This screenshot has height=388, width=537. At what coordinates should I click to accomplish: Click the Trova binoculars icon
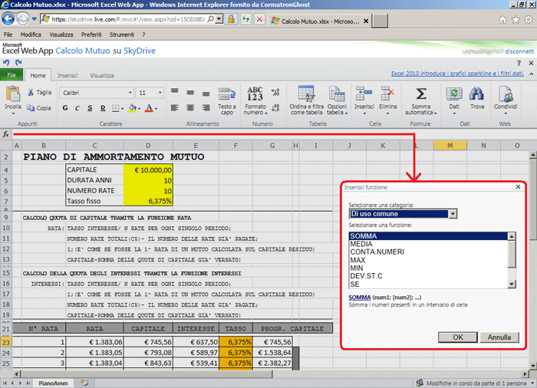point(476,94)
